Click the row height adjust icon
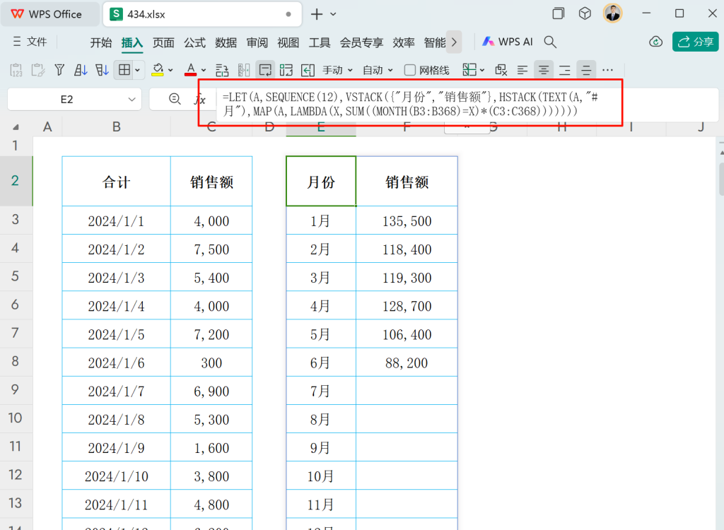 222,70
